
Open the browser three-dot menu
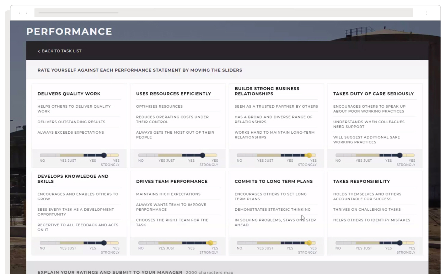(426, 13)
